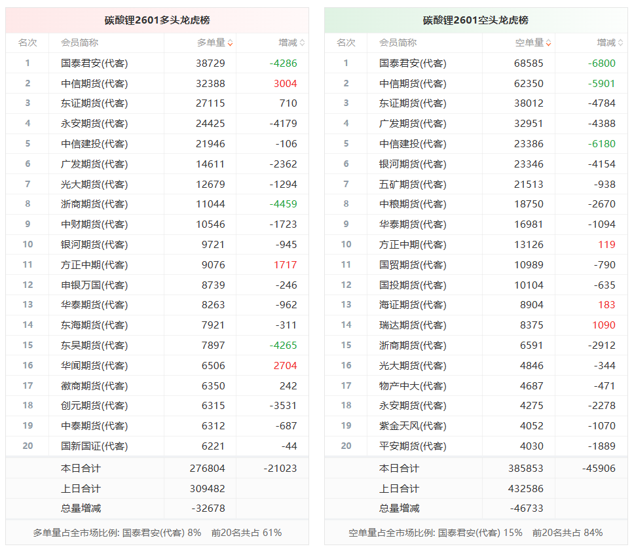
Task: Select 中信期货(代客) in short ranking
Action: pyautogui.click(x=413, y=84)
